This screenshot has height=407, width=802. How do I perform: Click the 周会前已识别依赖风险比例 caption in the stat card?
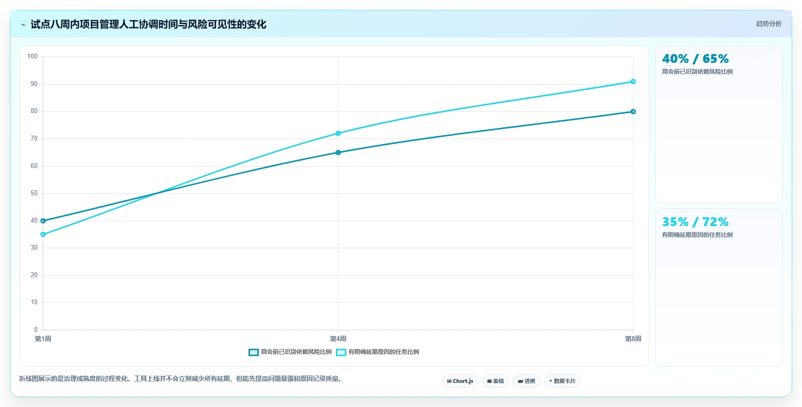point(697,72)
